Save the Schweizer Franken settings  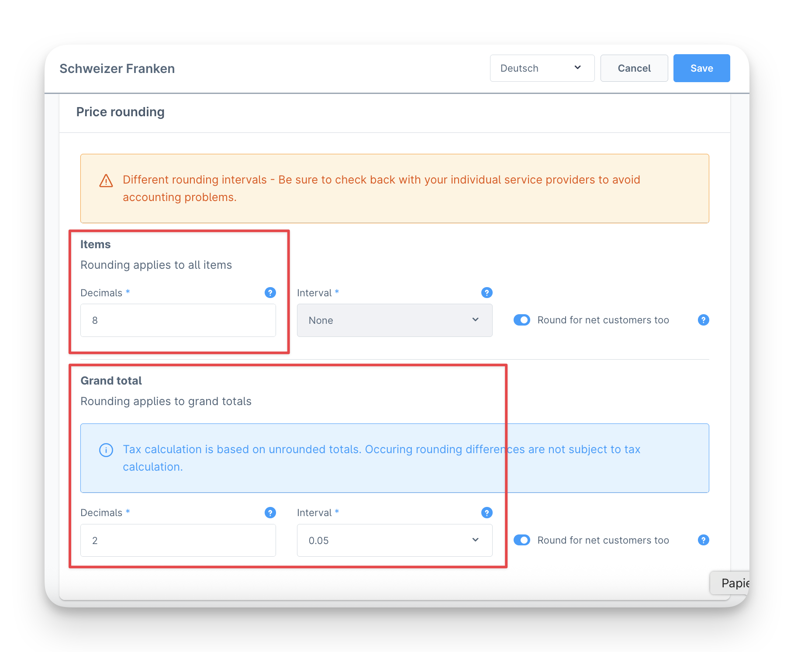pyautogui.click(x=701, y=68)
